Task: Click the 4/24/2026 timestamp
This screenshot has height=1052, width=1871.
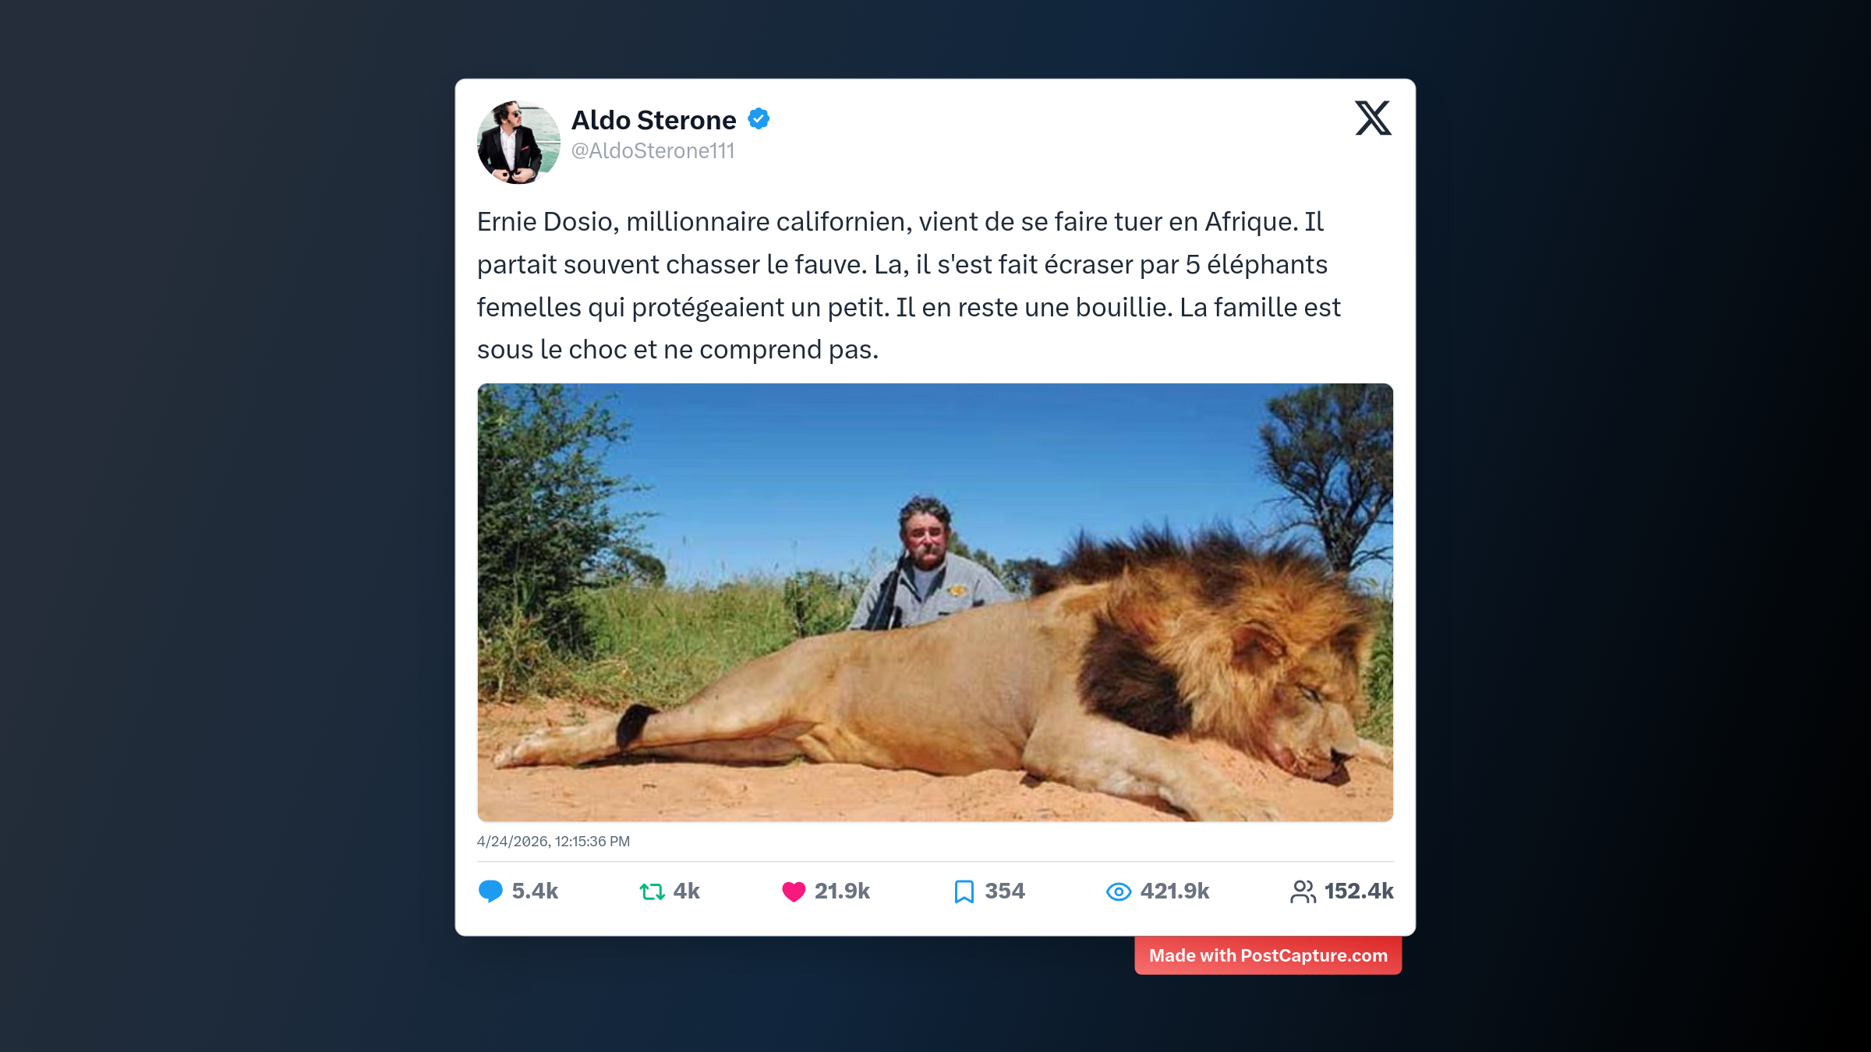Action: coord(553,842)
